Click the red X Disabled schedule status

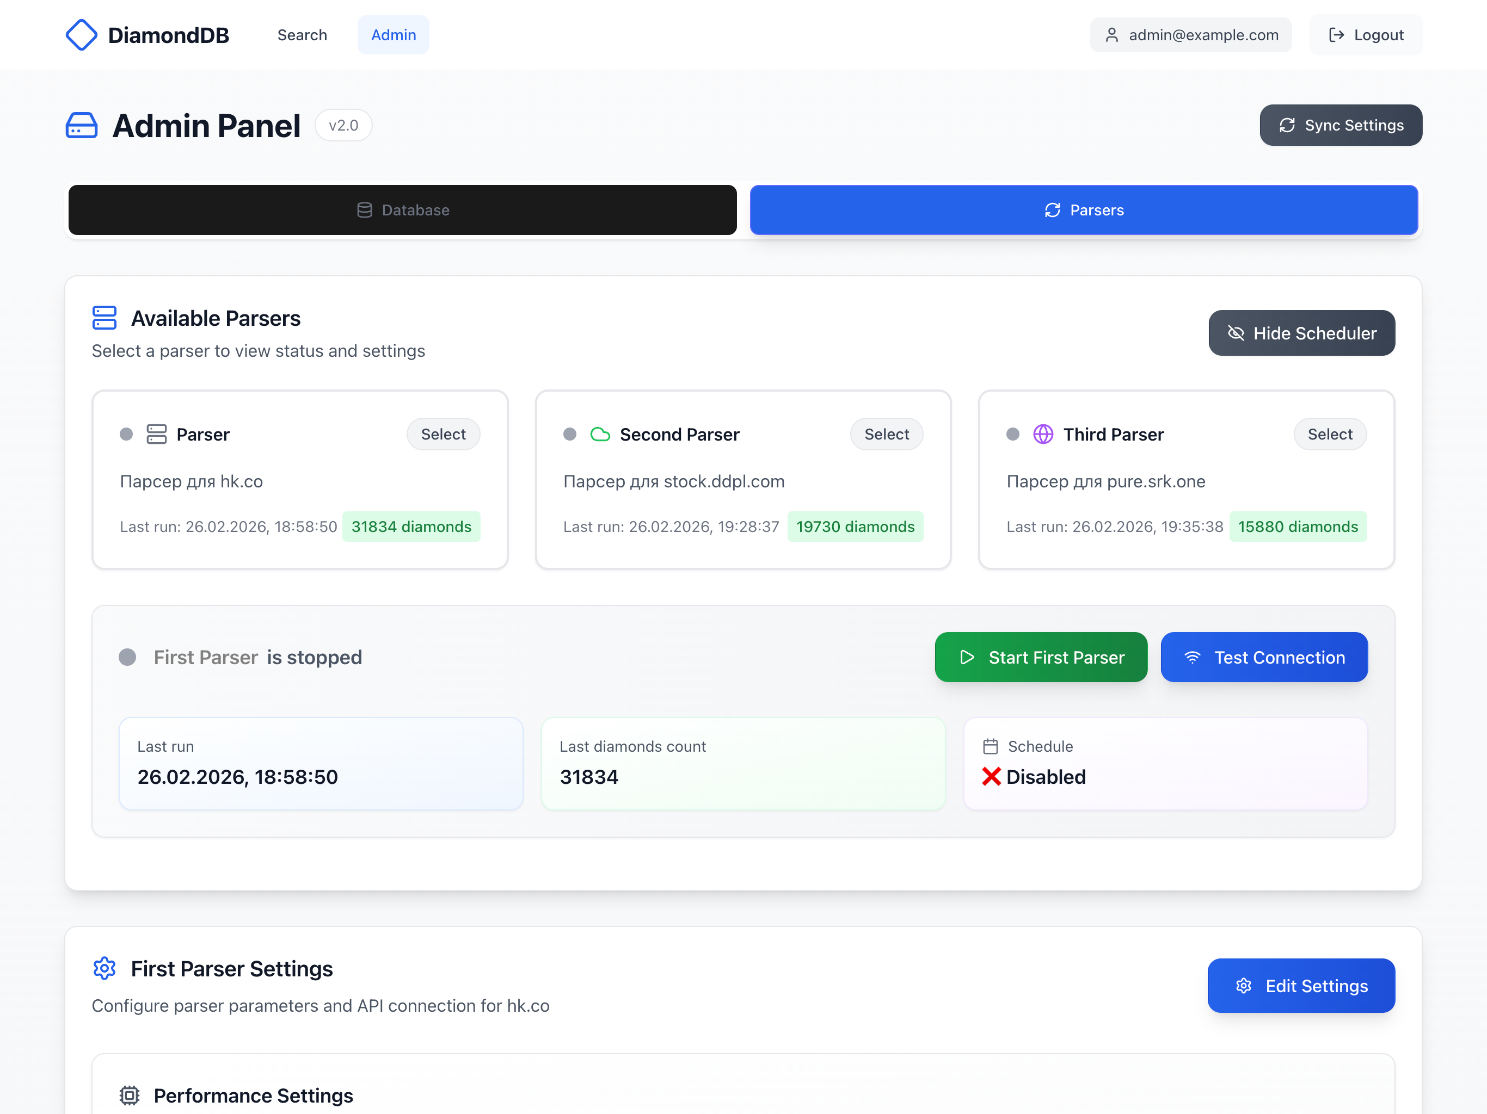(x=1034, y=777)
